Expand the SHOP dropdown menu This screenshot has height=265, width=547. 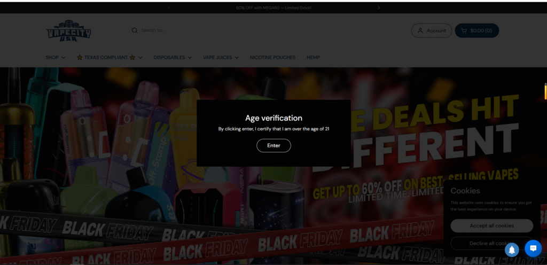tap(55, 57)
